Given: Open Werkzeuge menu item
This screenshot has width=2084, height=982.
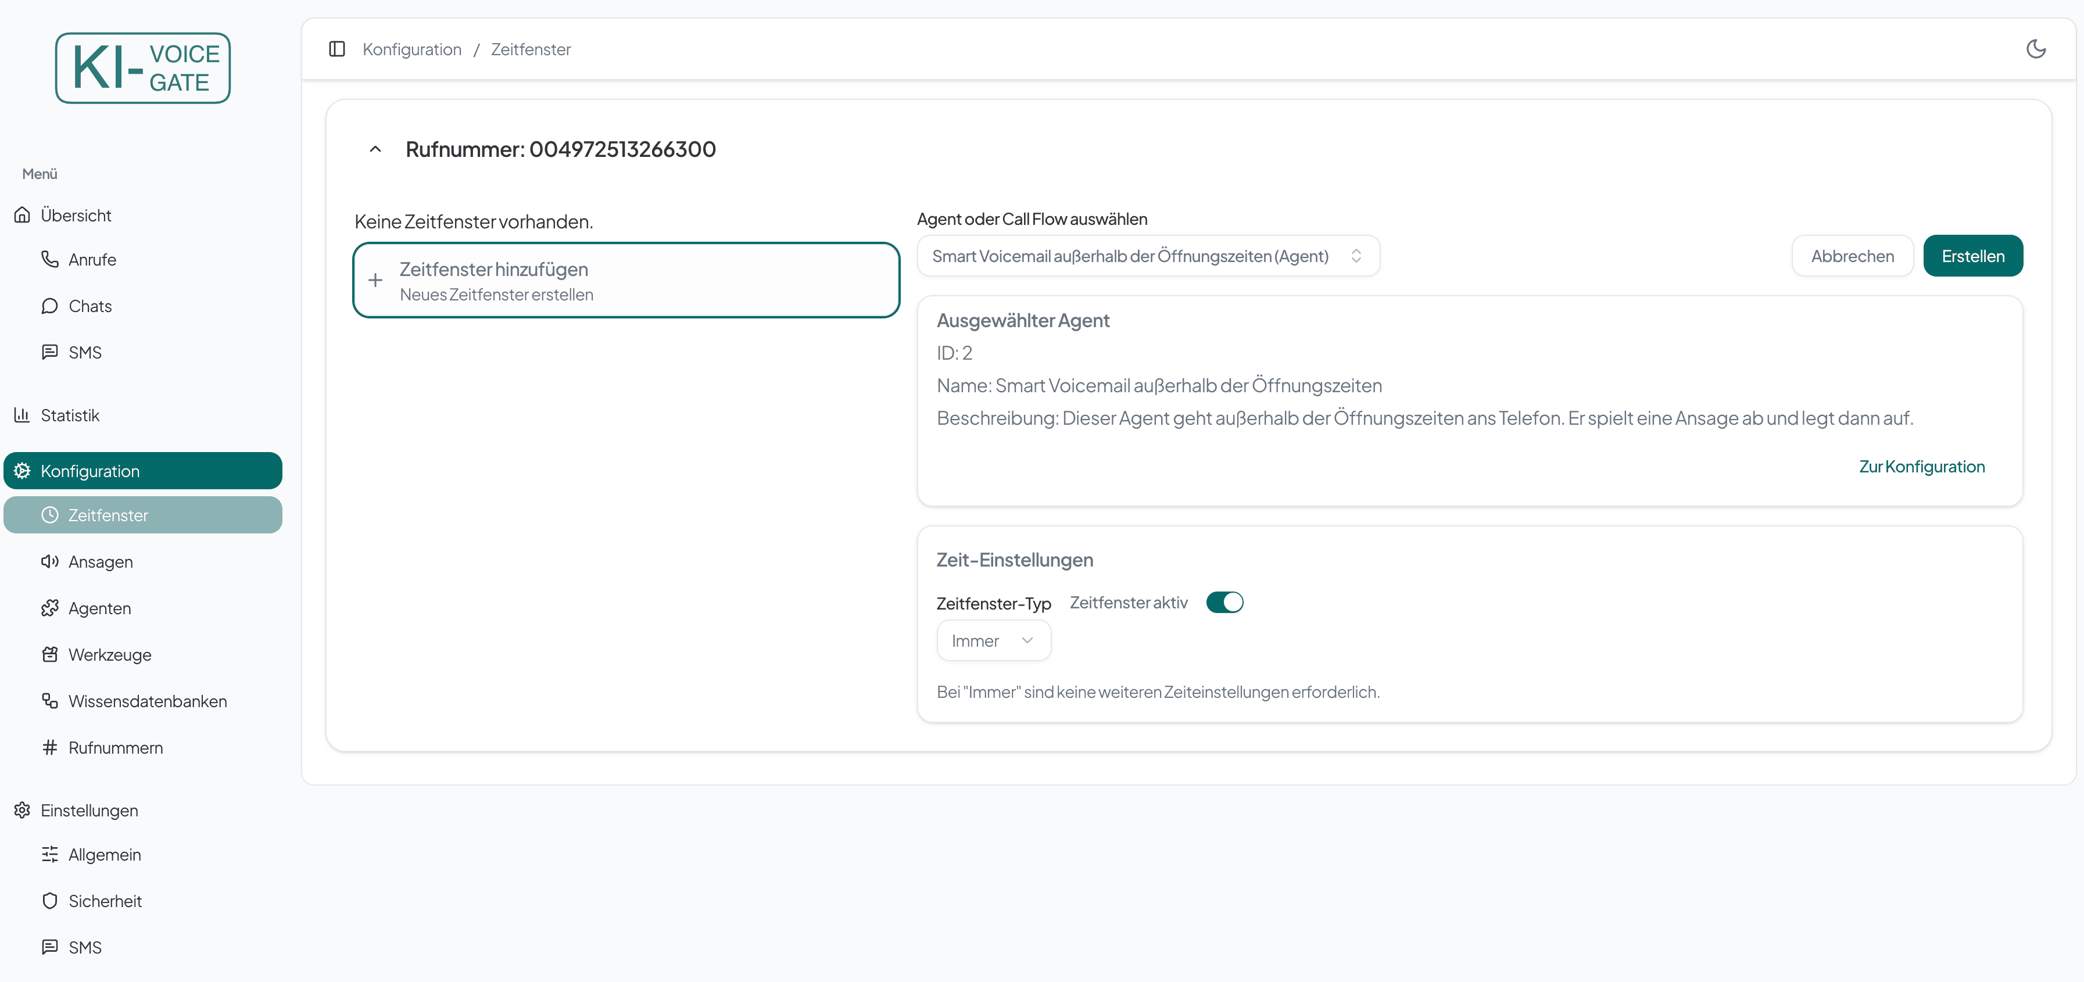Looking at the screenshot, I should pyautogui.click(x=110, y=654).
